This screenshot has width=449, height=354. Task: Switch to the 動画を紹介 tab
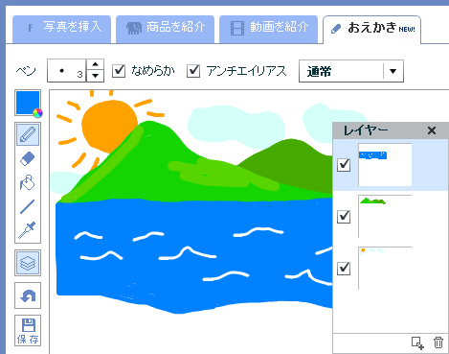[268, 29]
